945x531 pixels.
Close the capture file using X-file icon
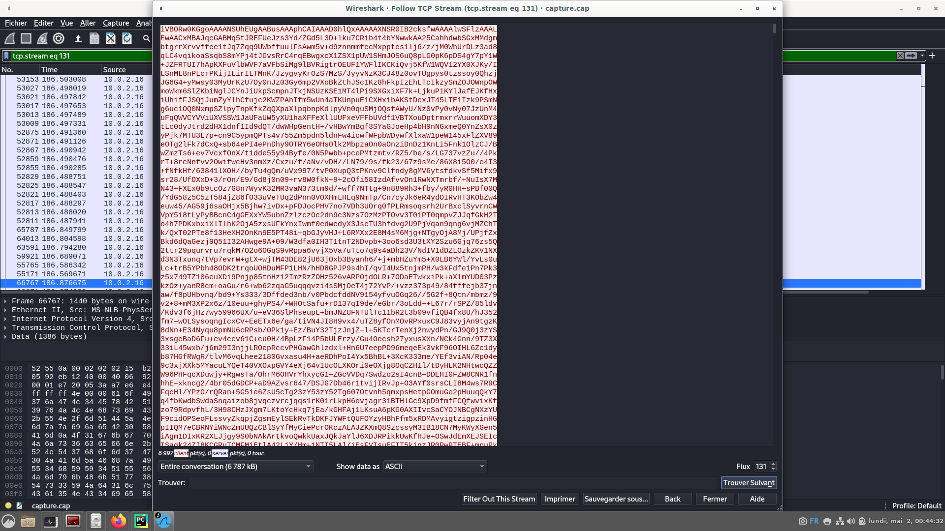[111, 38]
